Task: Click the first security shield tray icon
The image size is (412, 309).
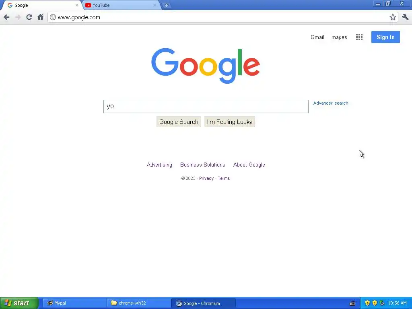Action: pyautogui.click(x=367, y=303)
